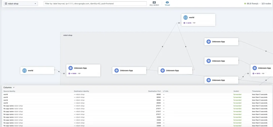Click the Destination Identity column header
The image size is (273, 127).
click(x=81, y=91)
